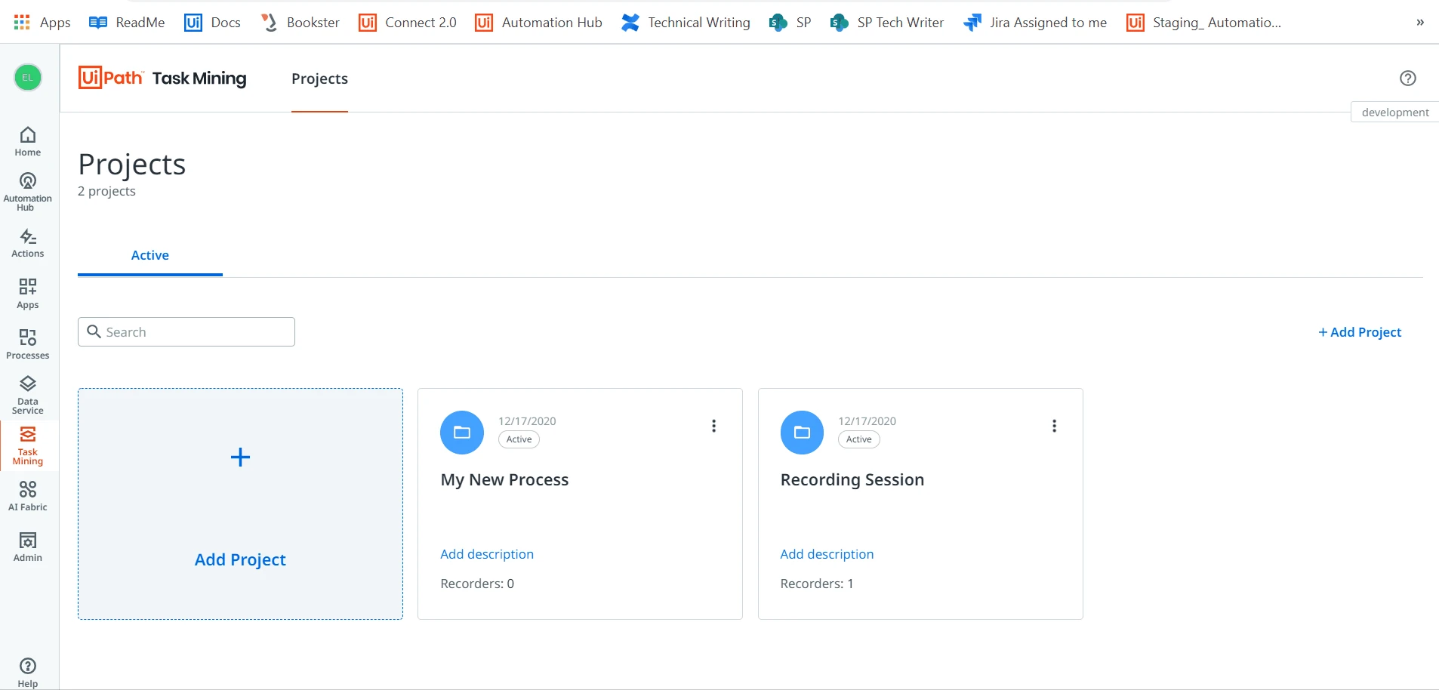
Task: Open the Apps sidebar icon
Action: [x=28, y=294]
